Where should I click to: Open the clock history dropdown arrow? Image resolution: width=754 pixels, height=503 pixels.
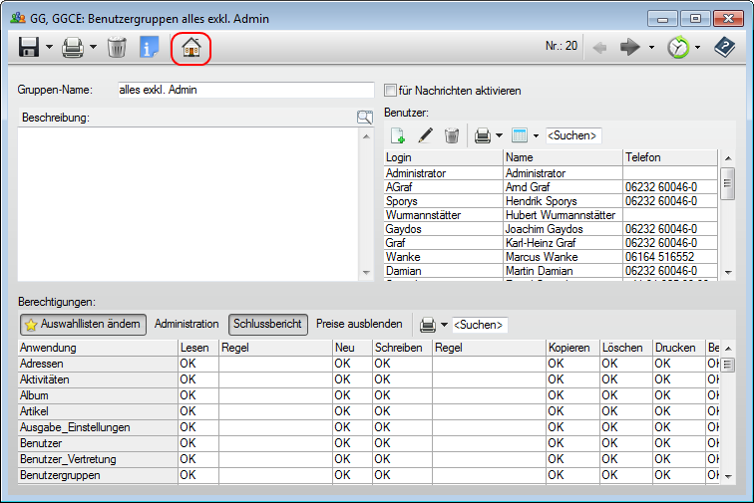[697, 47]
